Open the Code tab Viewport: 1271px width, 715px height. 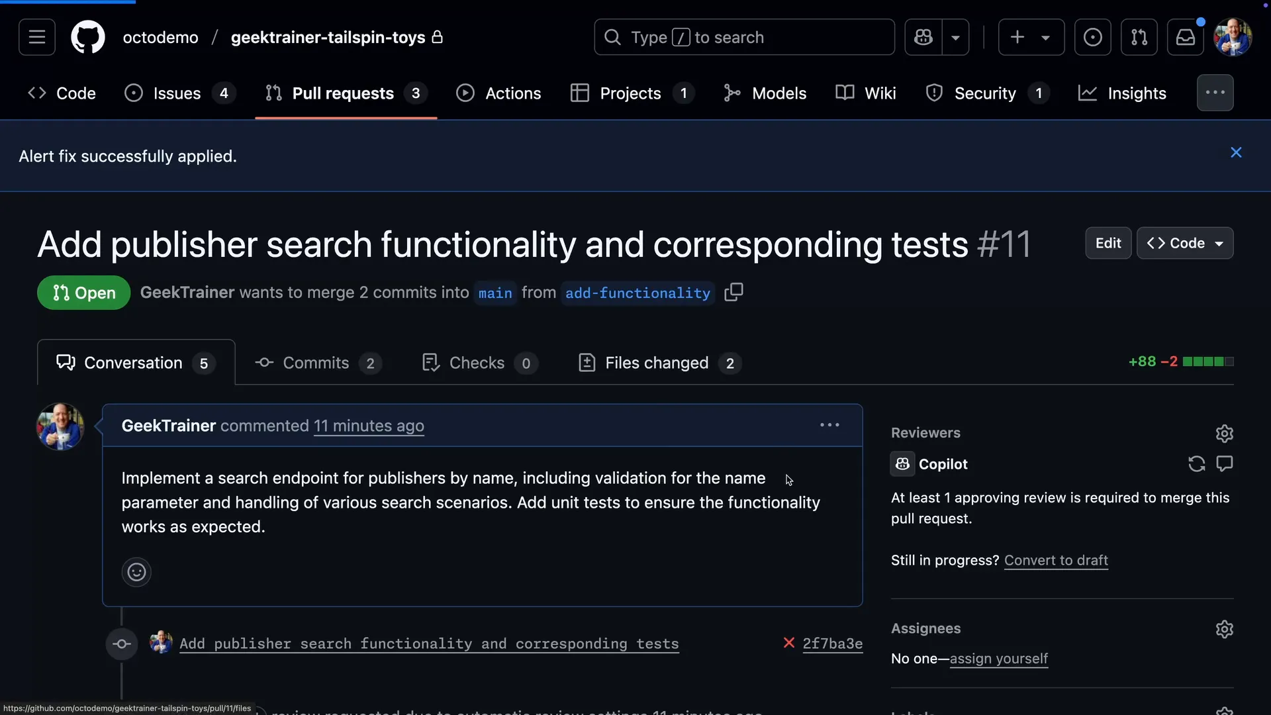click(x=62, y=93)
